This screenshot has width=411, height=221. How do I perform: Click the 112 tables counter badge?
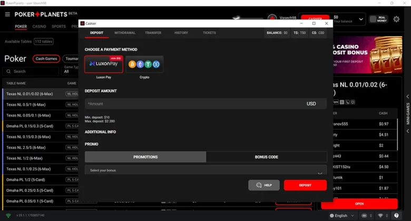pyautogui.click(x=44, y=42)
